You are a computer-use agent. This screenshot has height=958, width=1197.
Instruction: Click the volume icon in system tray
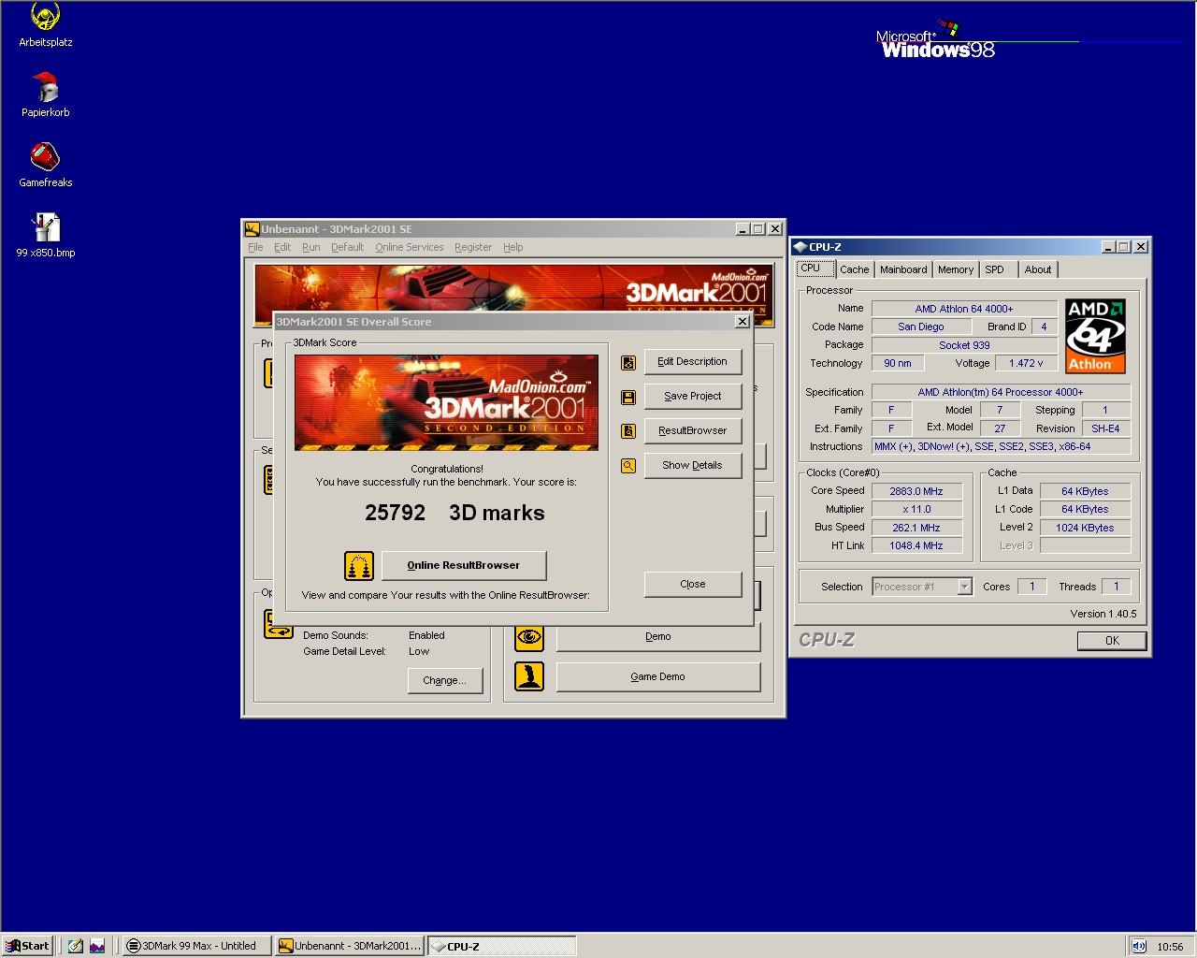[x=1138, y=946]
